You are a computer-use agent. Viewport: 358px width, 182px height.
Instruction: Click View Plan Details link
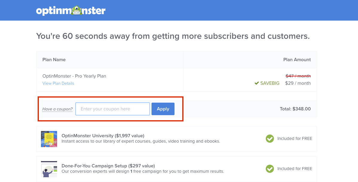pyautogui.click(x=58, y=83)
